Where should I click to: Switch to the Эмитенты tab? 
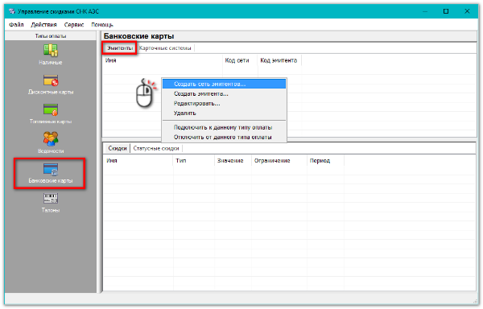tap(120, 48)
